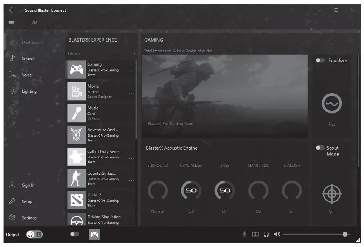Open the Setup page
The height and width of the screenshot is (247, 364).
27,201
